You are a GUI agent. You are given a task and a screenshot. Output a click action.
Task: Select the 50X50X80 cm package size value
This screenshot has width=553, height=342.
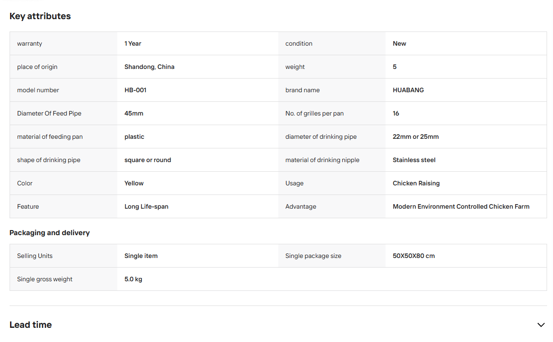click(414, 256)
